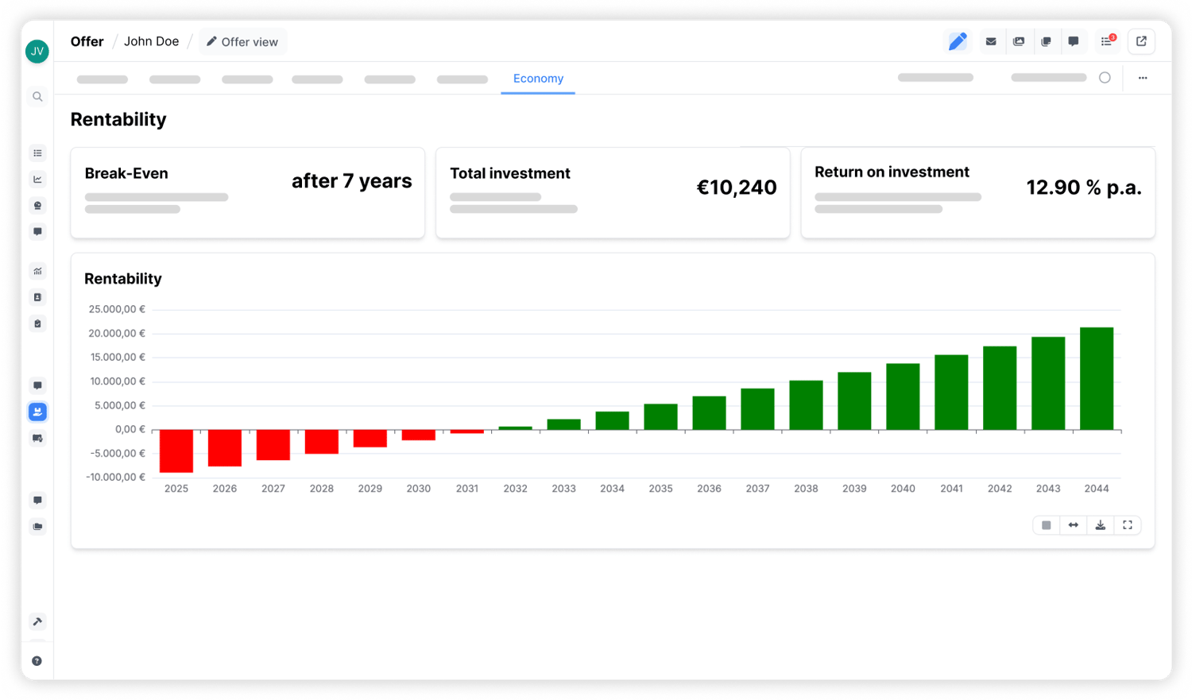Expand Rentability chart to fullscreen
Screen dimensions: 1192x700
click(1128, 525)
